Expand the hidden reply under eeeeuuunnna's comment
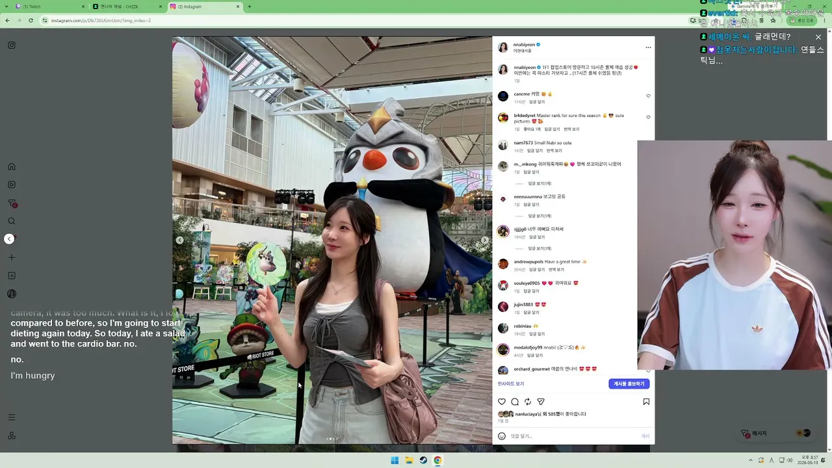The width and height of the screenshot is (832, 468). (x=539, y=216)
